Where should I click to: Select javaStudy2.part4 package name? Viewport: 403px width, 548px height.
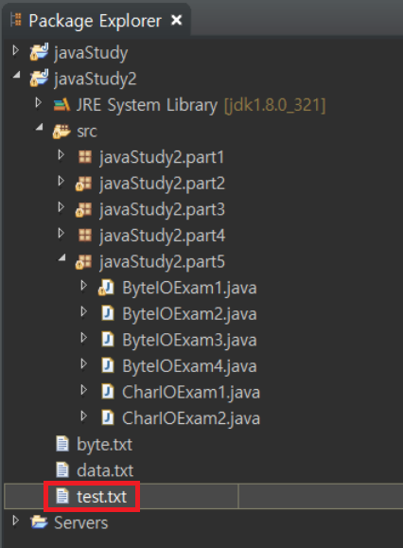[163, 236]
